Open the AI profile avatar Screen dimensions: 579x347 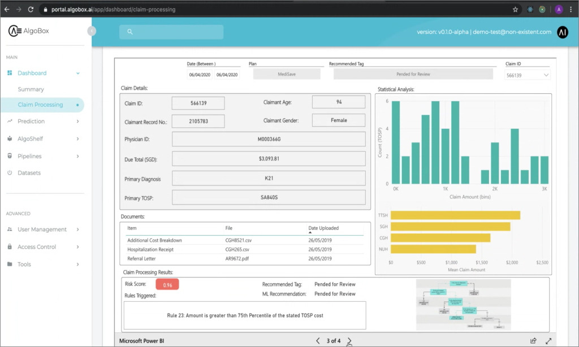pos(563,32)
